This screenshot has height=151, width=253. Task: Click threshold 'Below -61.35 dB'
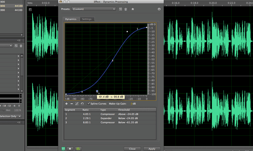(x=128, y=122)
